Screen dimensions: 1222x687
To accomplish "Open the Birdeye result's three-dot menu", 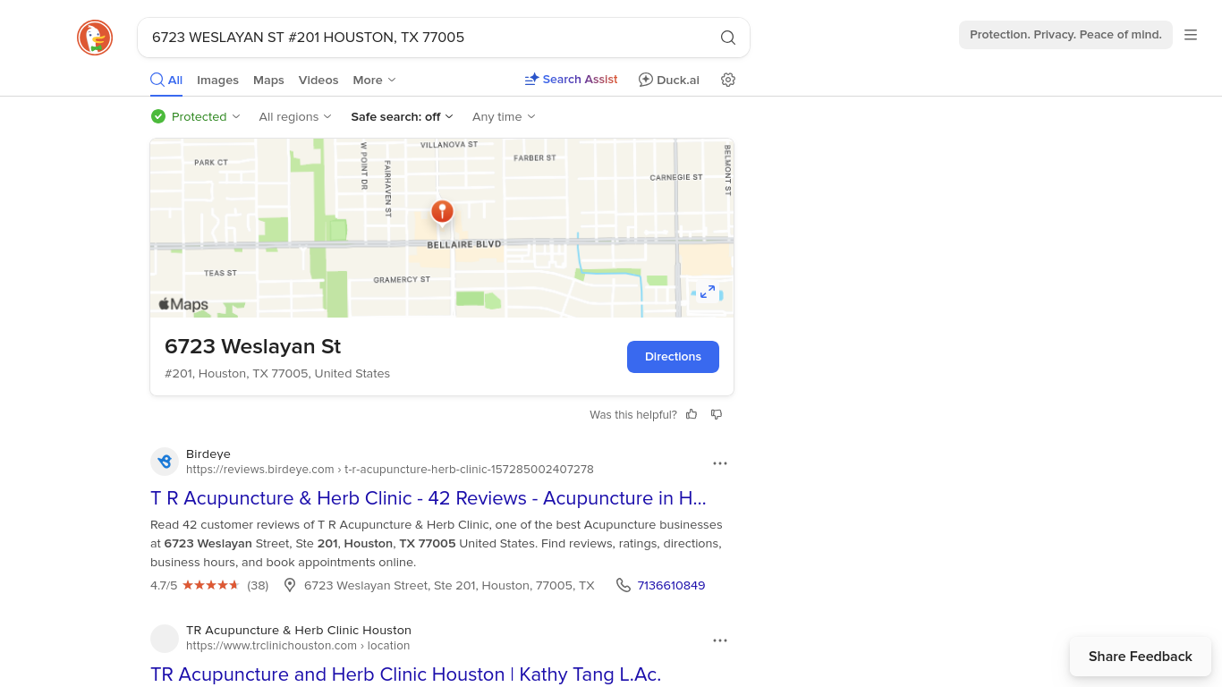I will click(x=720, y=463).
